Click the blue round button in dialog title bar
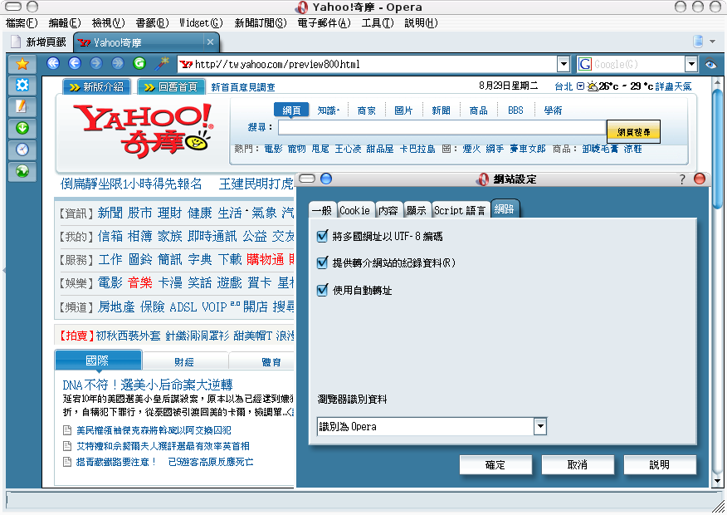The image size is (727, 515). coord(326,179)
